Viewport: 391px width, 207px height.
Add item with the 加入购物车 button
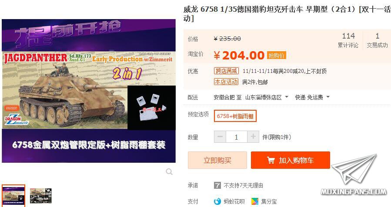pos(291,160)
